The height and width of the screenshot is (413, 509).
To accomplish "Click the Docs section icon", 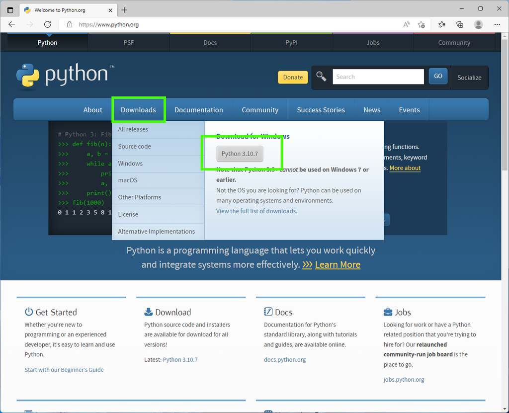I will coord(268,312).
